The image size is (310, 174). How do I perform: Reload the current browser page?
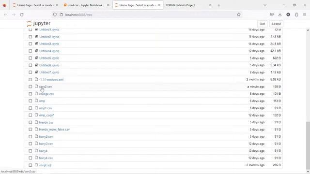[x=22, y=14]
